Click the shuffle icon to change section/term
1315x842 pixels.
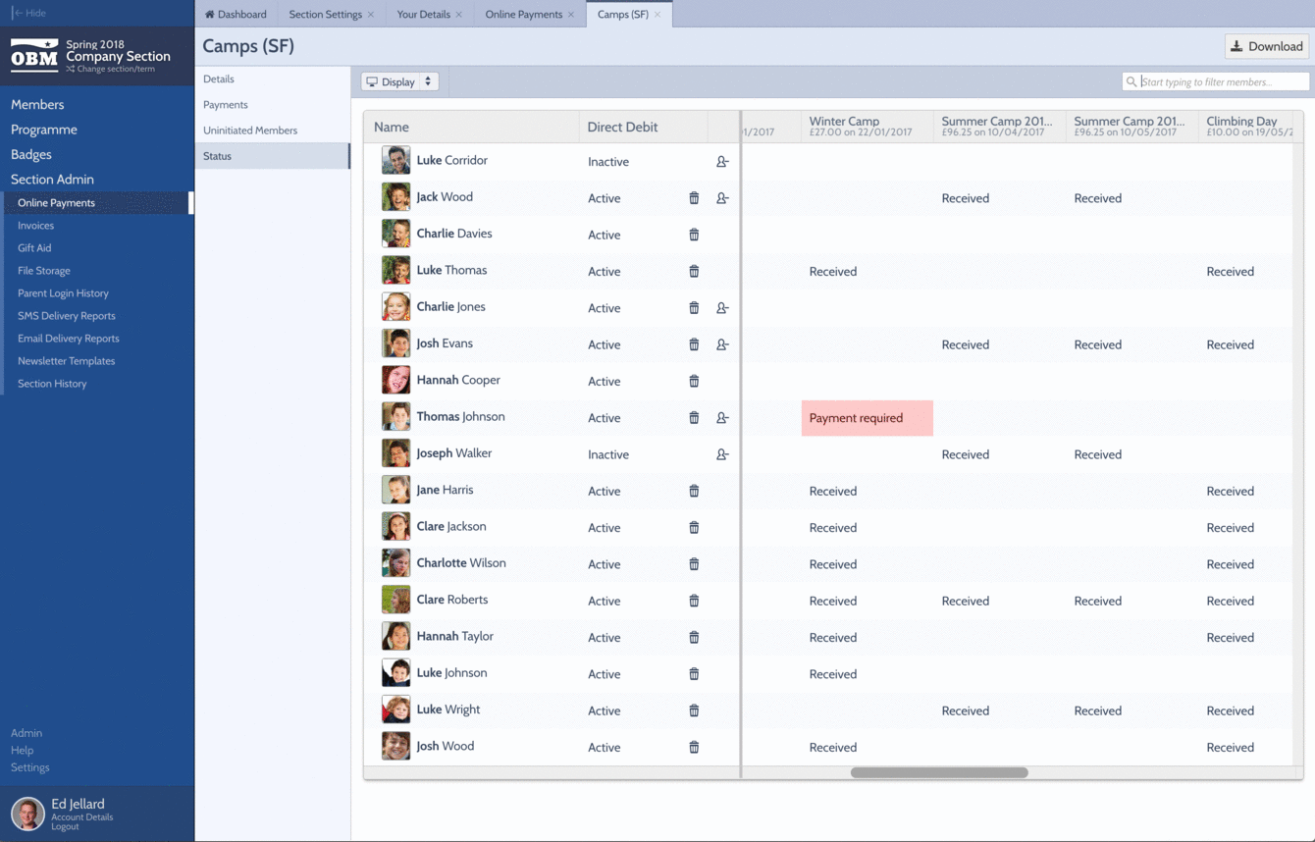click(x=71, y=69)
